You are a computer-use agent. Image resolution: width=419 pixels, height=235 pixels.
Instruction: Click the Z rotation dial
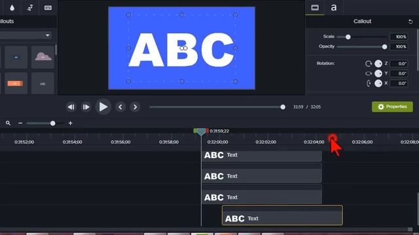click(x=378, y=64)
